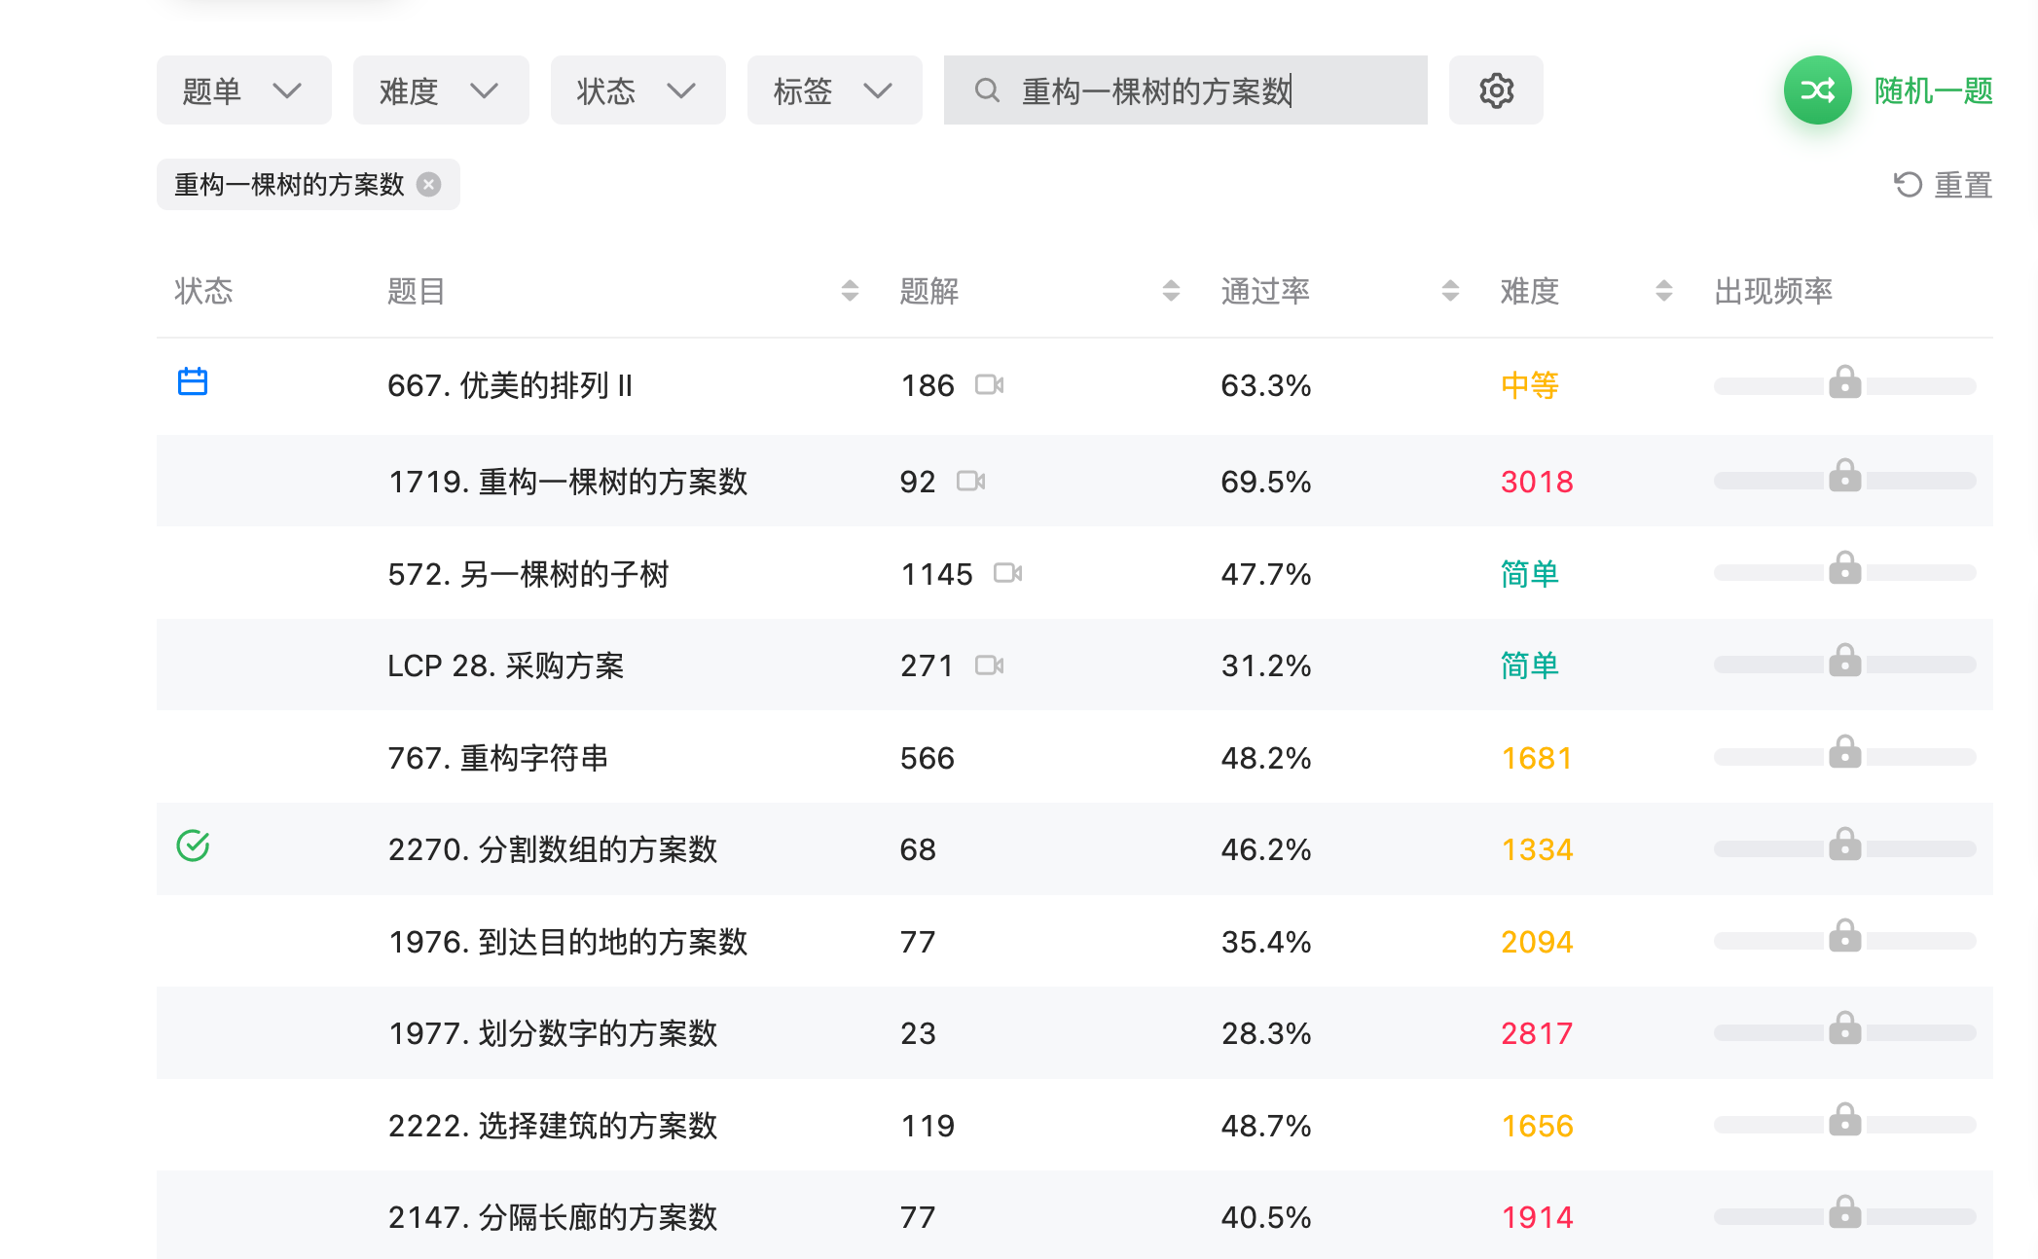Click the green random shuffle icon

click(1816, 90)
